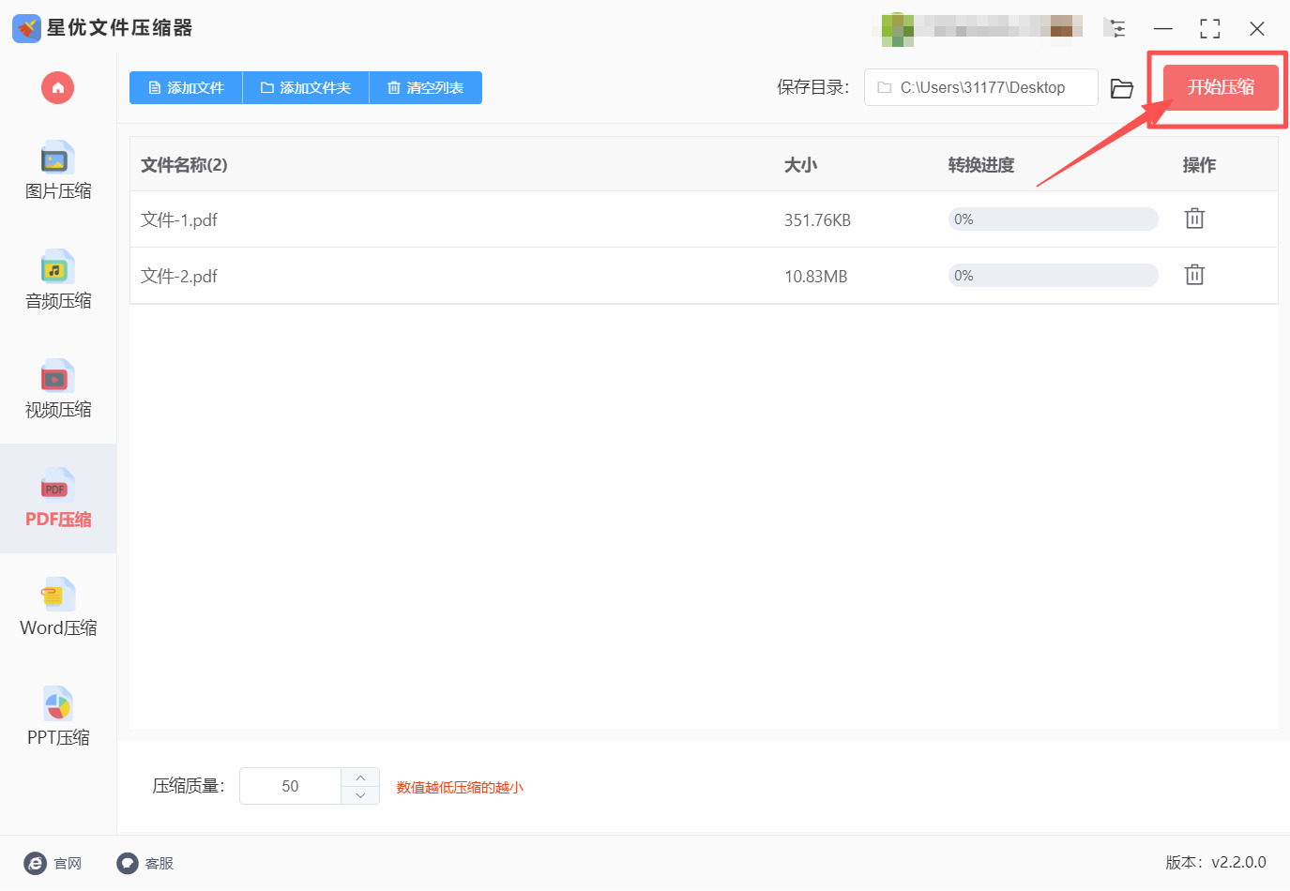Close the 星优文件压缩器 window
This screenshot has height=891, width=1290.
(1257, 28)
